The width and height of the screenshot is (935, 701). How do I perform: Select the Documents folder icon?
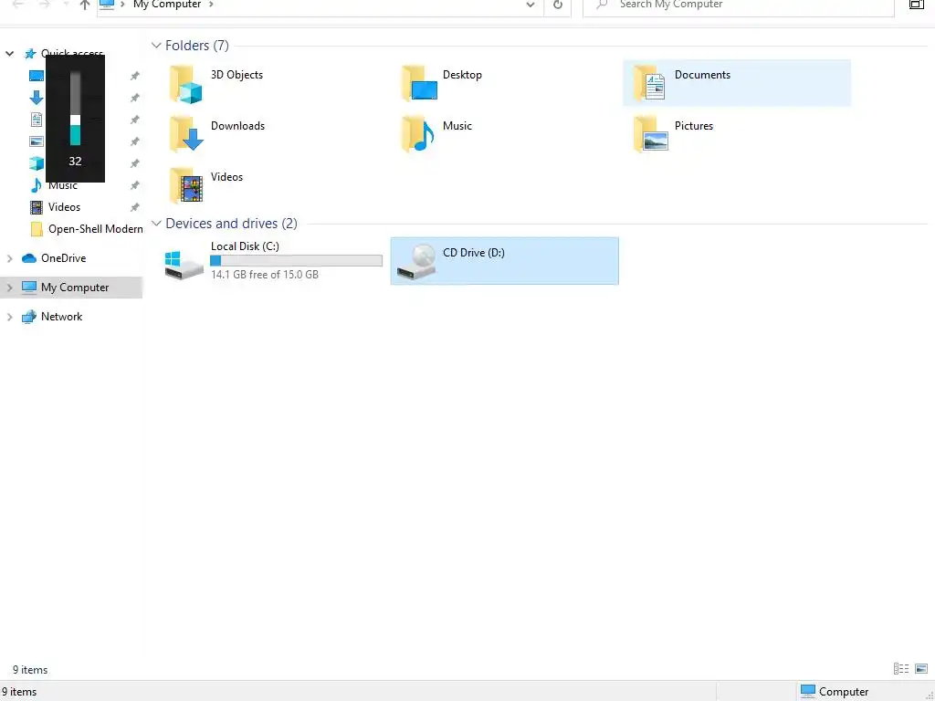point(650,83)
